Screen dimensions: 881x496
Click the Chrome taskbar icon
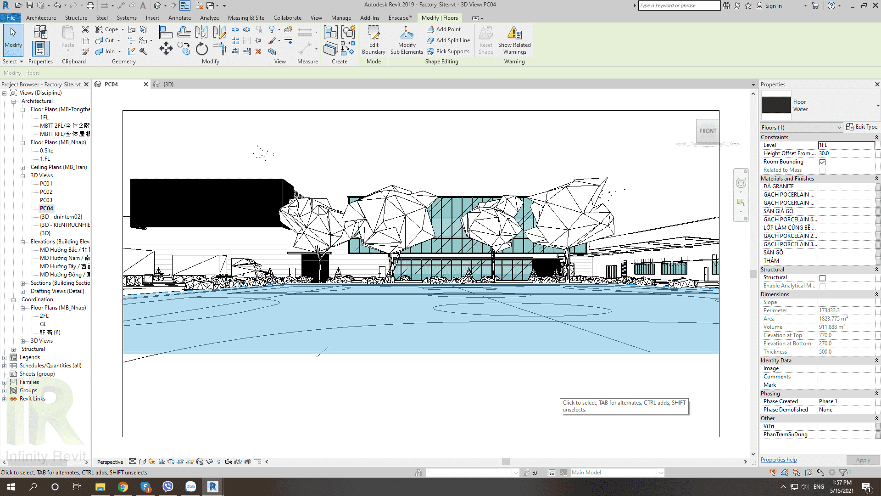123,487
